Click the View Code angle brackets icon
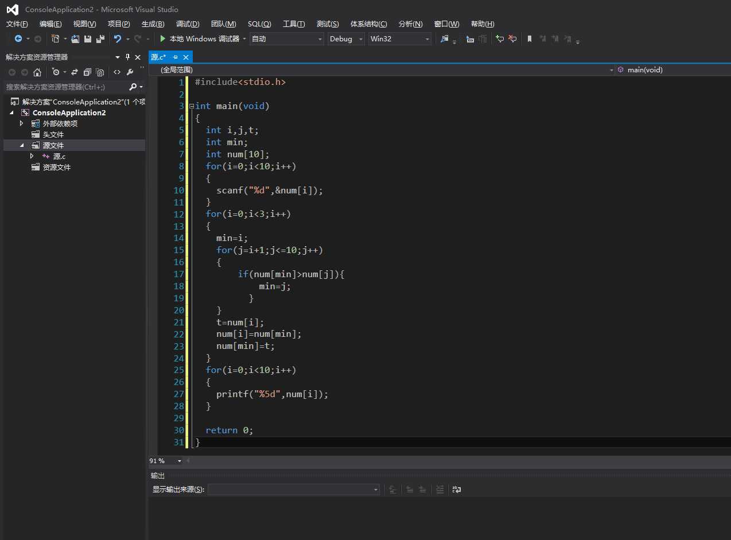The height and width of the screenshot is (540, 731). 117,72
